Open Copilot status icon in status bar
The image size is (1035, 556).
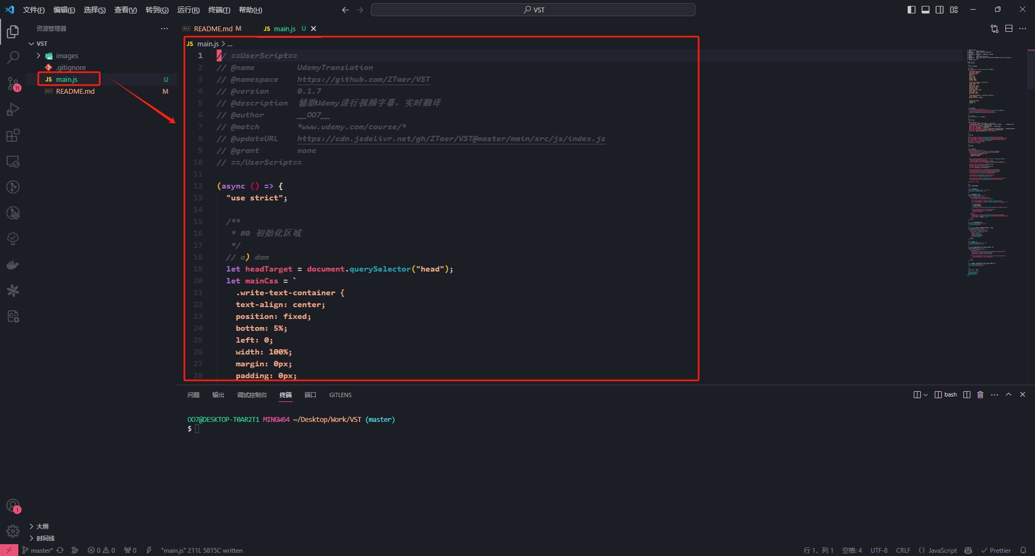(968, 550)
